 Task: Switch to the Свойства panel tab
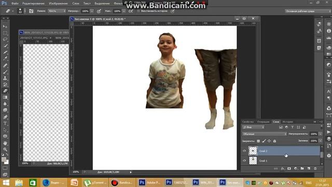tap(248, 122)
